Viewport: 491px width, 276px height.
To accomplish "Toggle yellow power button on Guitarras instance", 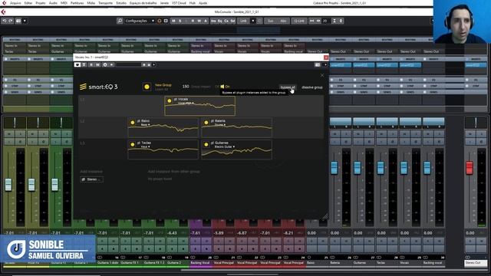I will [206, 145].
